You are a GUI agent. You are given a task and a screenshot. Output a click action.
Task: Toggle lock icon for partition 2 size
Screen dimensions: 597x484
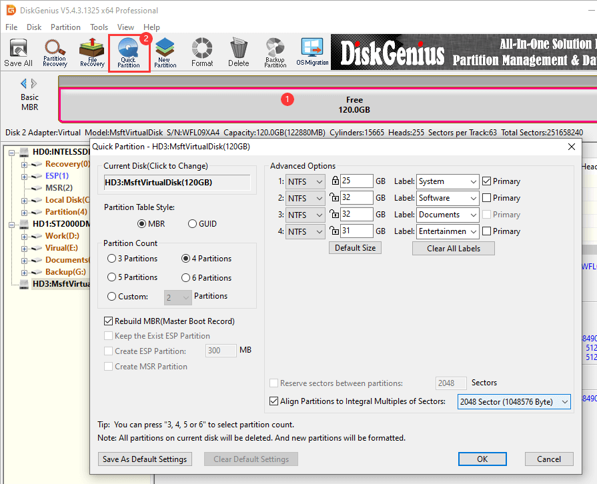tap(334, 198)
